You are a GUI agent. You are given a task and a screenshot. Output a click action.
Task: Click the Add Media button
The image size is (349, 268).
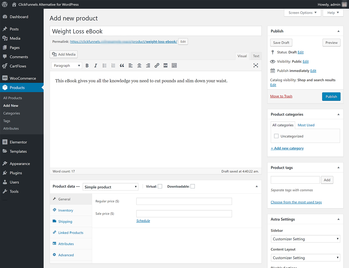point(64,54)
